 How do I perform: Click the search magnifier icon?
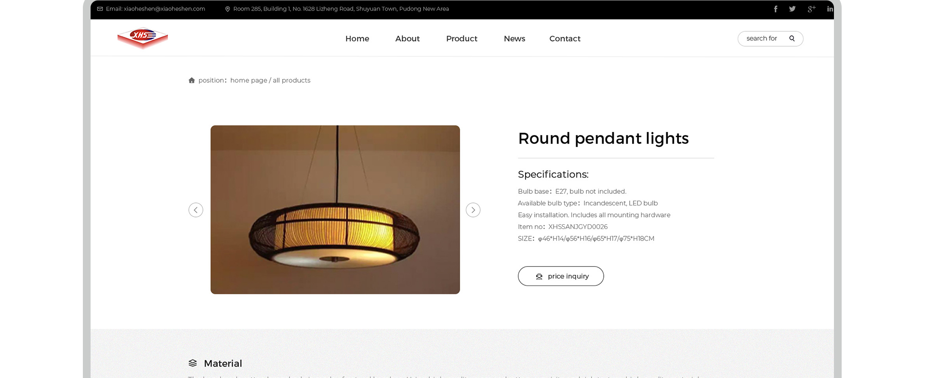click(792, 39)
